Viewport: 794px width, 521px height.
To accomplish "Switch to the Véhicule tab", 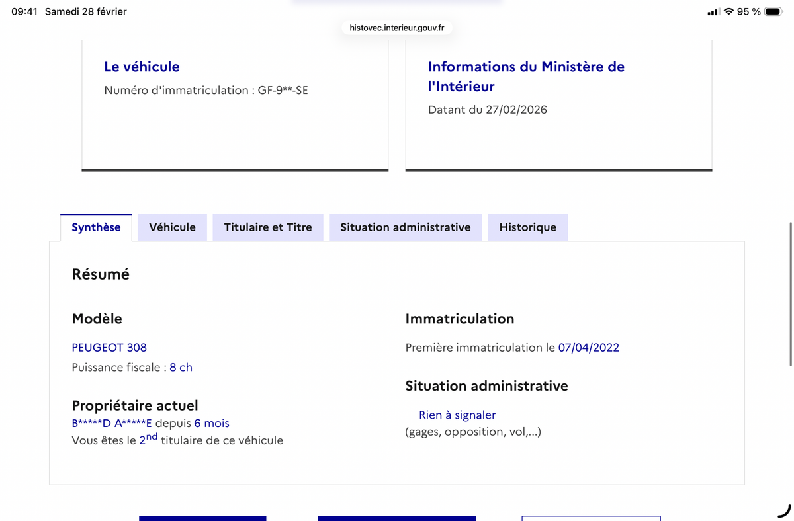I will pyautogui.click(x=172, y=227).
